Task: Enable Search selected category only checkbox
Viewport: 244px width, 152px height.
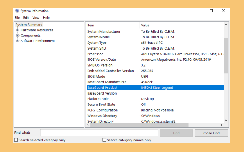Action: click(16, 140)
